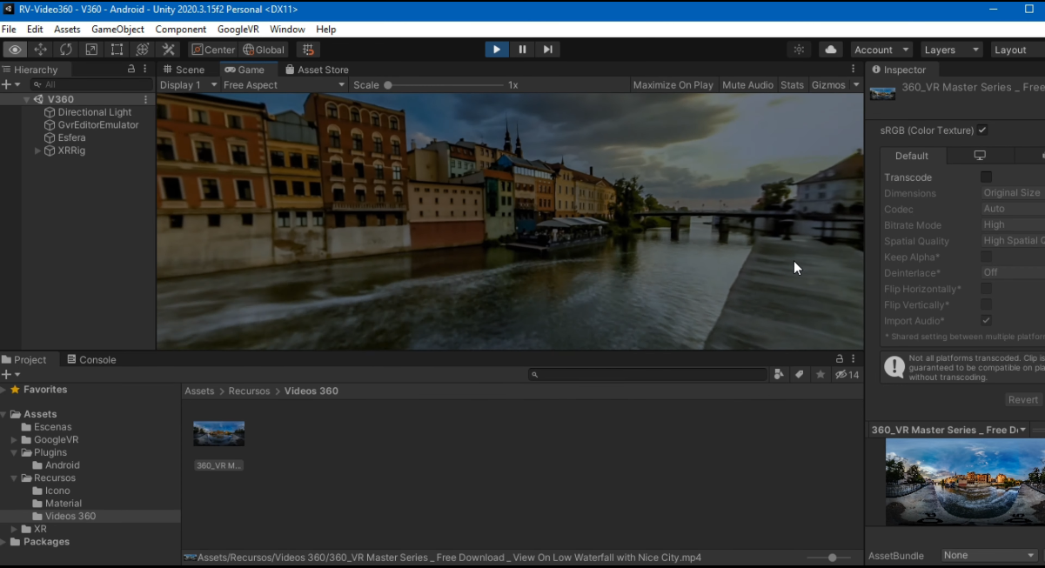Toggle the sRGB Color Texture checkbox
This screenshot has width=1045, height=568.
coord(982,130)
